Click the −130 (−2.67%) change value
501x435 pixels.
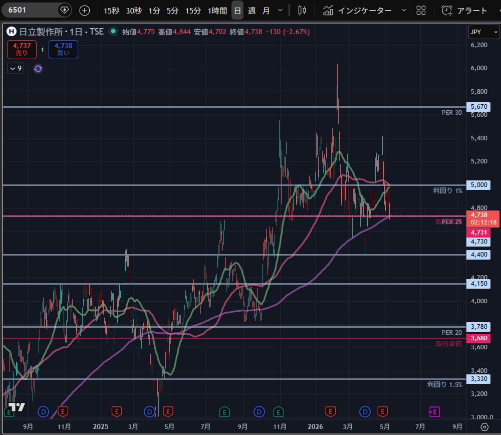(x=288, y=32)
